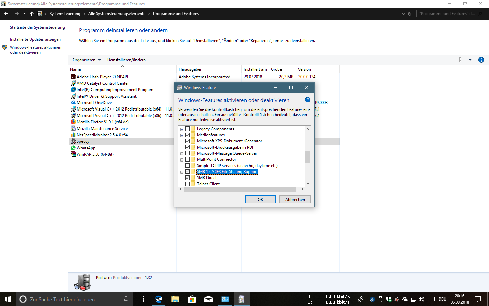Click the search box Programme und Features
The height and width of the screenshot is (306, 489).
pyautogui.click(x=450, y=14)
